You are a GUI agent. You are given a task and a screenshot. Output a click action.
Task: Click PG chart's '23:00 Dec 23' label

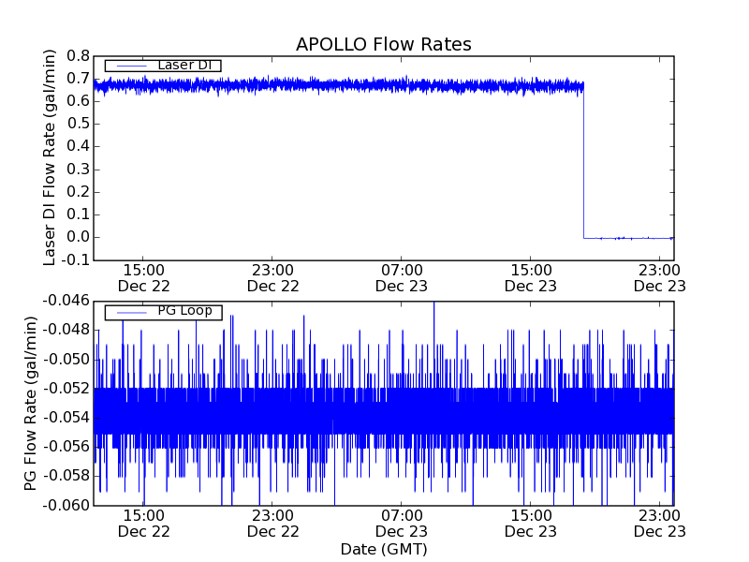pyautogui.click(x=660, y=524)
